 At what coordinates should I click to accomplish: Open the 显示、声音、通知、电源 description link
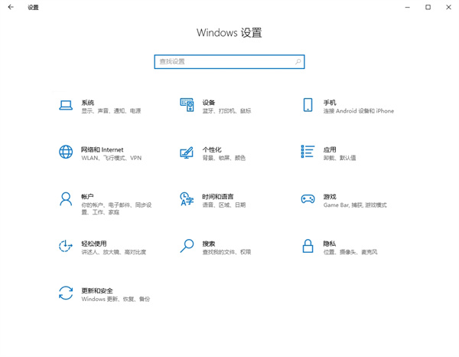coord(111,111)
